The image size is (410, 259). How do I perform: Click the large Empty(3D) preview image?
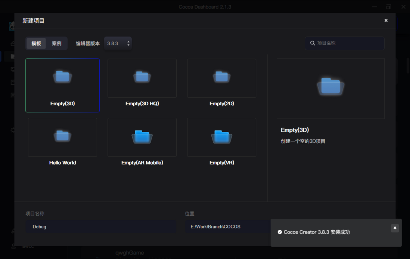pos(330,88)
